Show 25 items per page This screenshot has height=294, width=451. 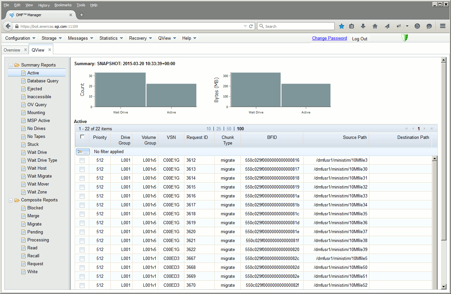(x=219, y=129)
